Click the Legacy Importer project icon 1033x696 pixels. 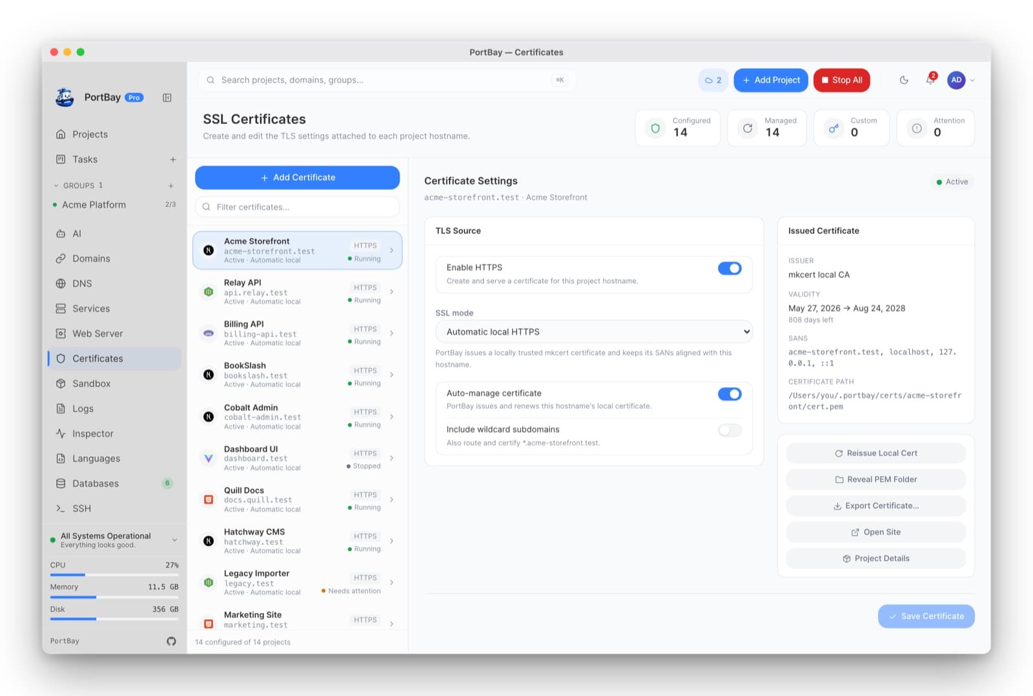pyautogui.click(x=209, y=582)
